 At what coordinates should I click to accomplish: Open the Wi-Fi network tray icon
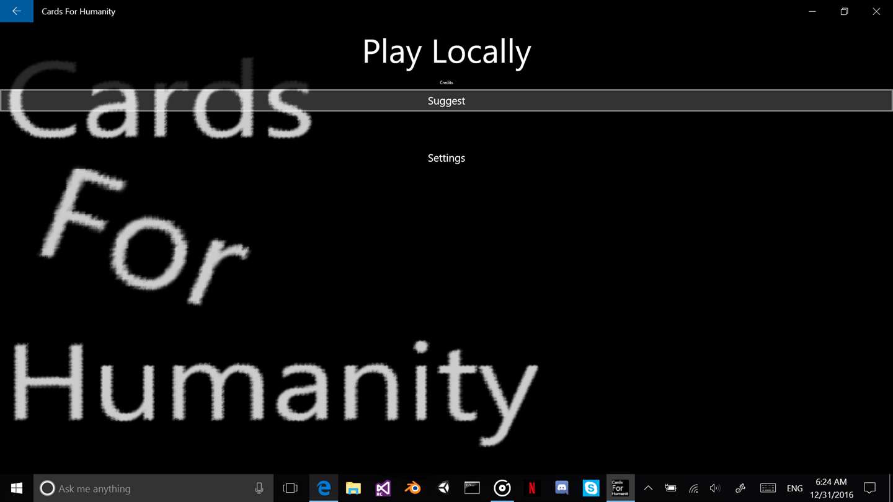(693, 488)
